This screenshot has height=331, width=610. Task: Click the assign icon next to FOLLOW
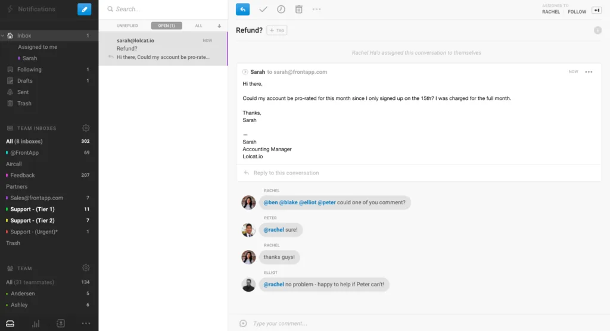tap(597, 10)
